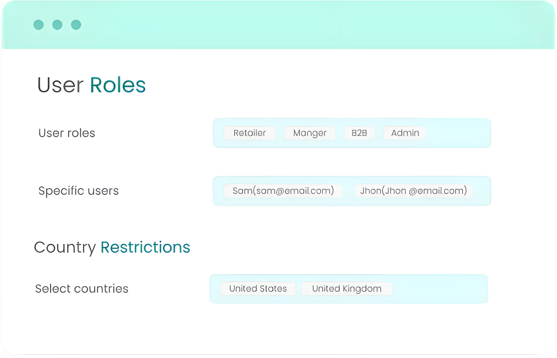The image size is (557, 358).
Task: Click the "Select countries" field label
Action: click(x=82, y=289)
